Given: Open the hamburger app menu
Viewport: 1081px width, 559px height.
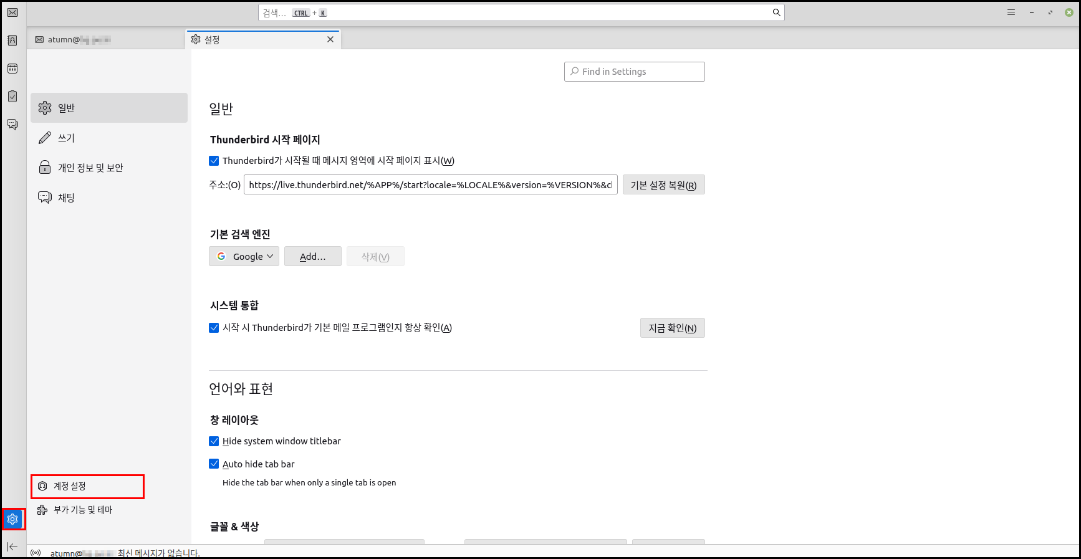Looking at the screenshot, I should [x=1011, y=12].
